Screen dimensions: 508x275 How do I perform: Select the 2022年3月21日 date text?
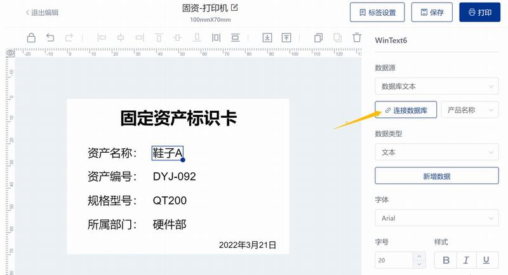pos(248,245)
